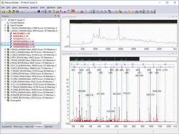Open the Help menu

(x=59, y=7)
